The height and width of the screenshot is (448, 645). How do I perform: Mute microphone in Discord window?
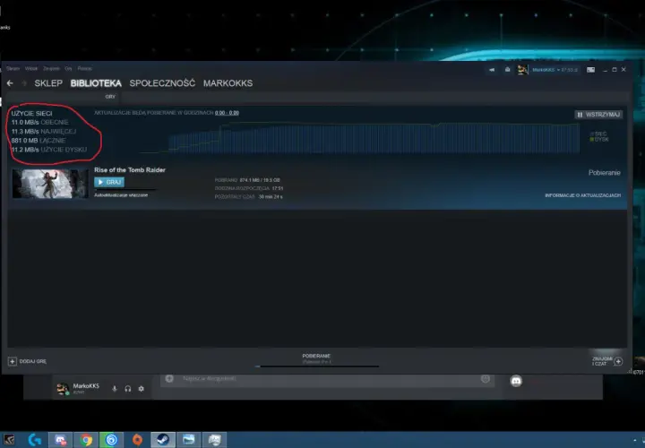click(115, 388)
